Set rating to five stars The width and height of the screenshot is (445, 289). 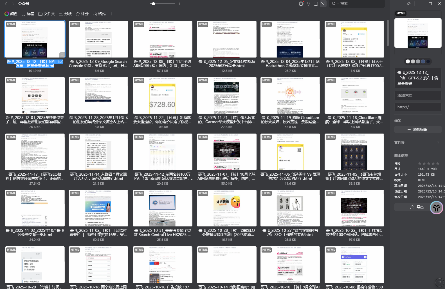pos(437,164)
